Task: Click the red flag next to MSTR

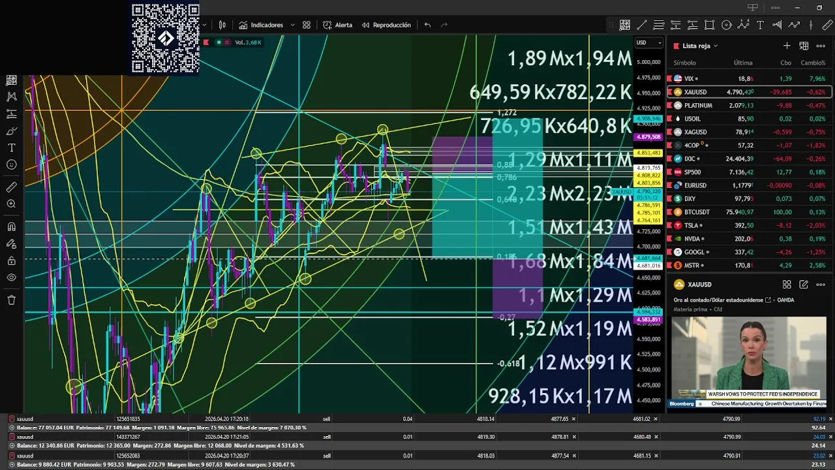Action: tap(669, 266)
